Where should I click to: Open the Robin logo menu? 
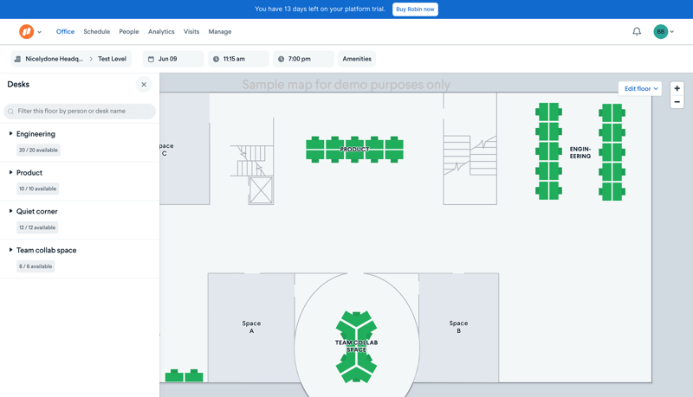click(x=30, y=32)
